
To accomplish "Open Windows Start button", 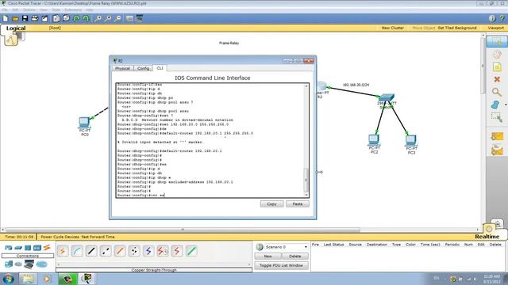I will click(8, 279).
